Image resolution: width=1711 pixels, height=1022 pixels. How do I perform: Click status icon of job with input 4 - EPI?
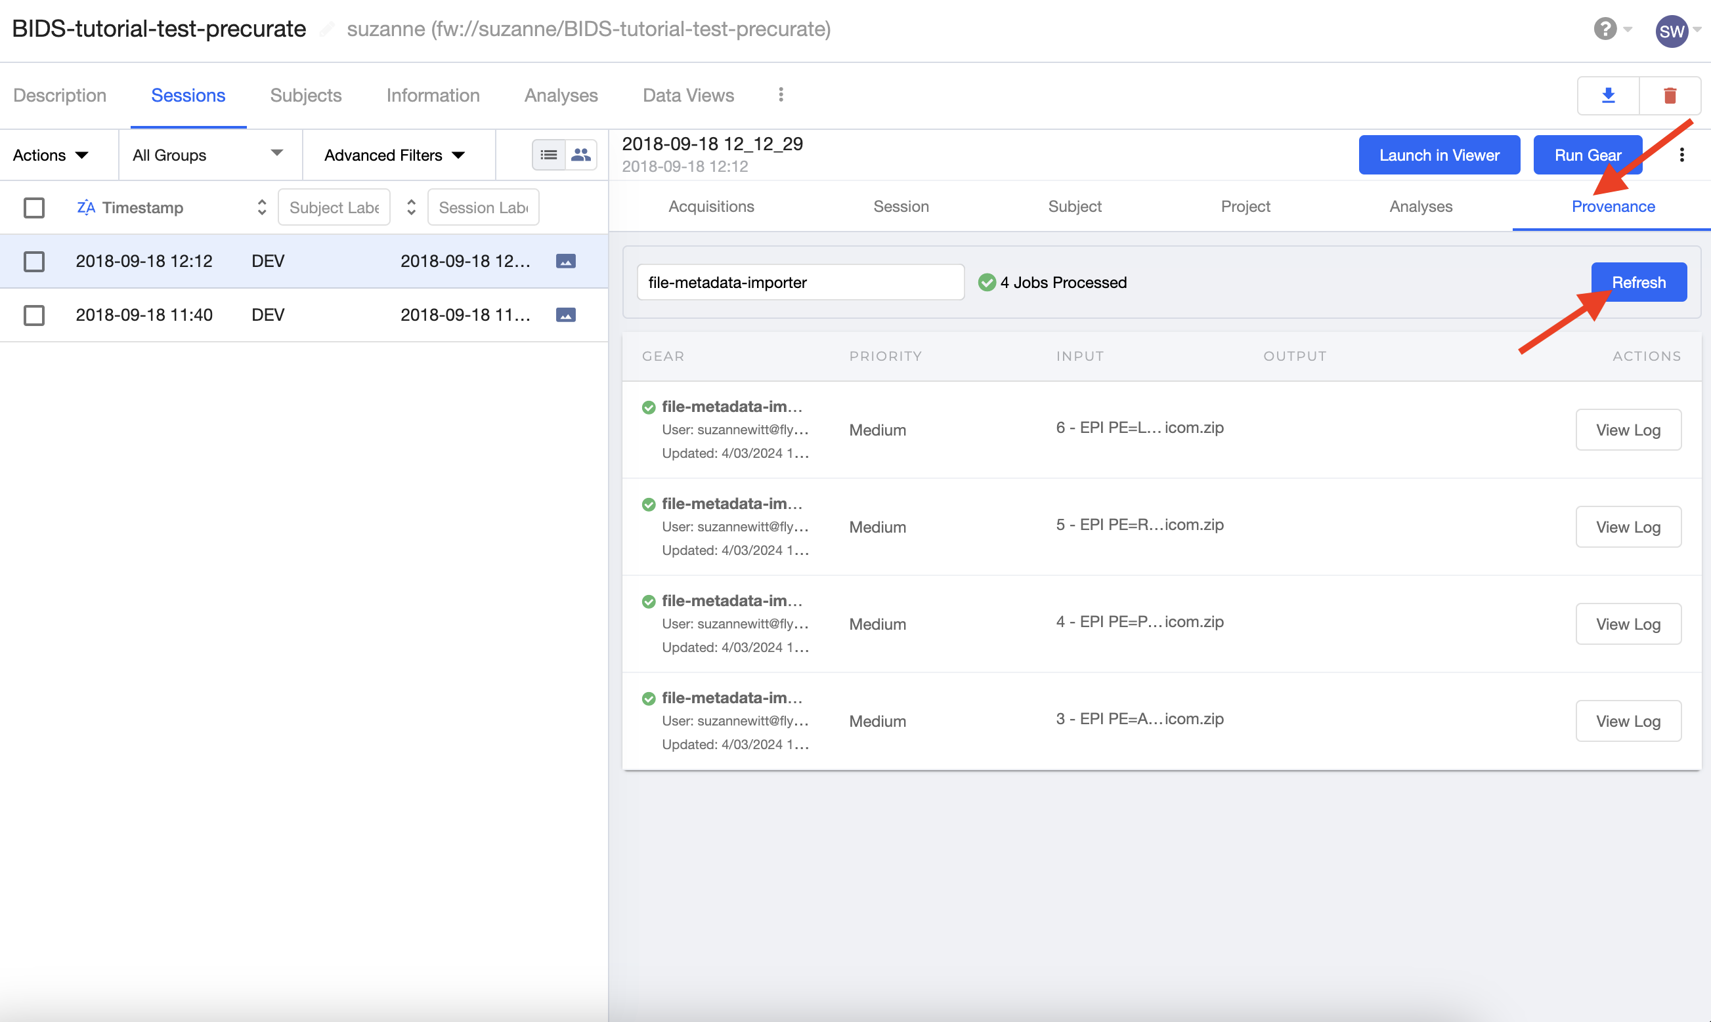point(649,602)
